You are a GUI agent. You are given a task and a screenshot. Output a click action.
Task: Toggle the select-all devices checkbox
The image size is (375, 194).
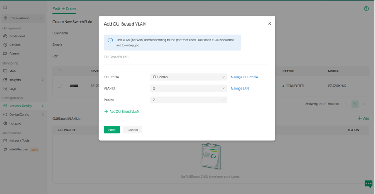coord(60,71)
